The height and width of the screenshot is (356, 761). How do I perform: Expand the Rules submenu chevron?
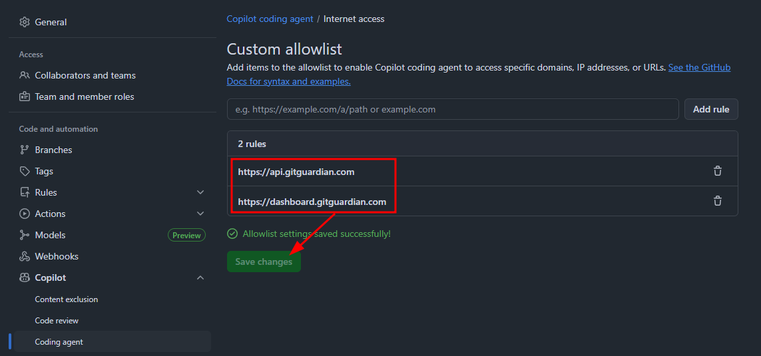(x=200, y=192)
